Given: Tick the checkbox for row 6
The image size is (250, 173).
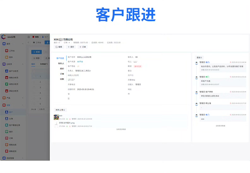Looking at the screenshot, I should [x=34, y=104].
